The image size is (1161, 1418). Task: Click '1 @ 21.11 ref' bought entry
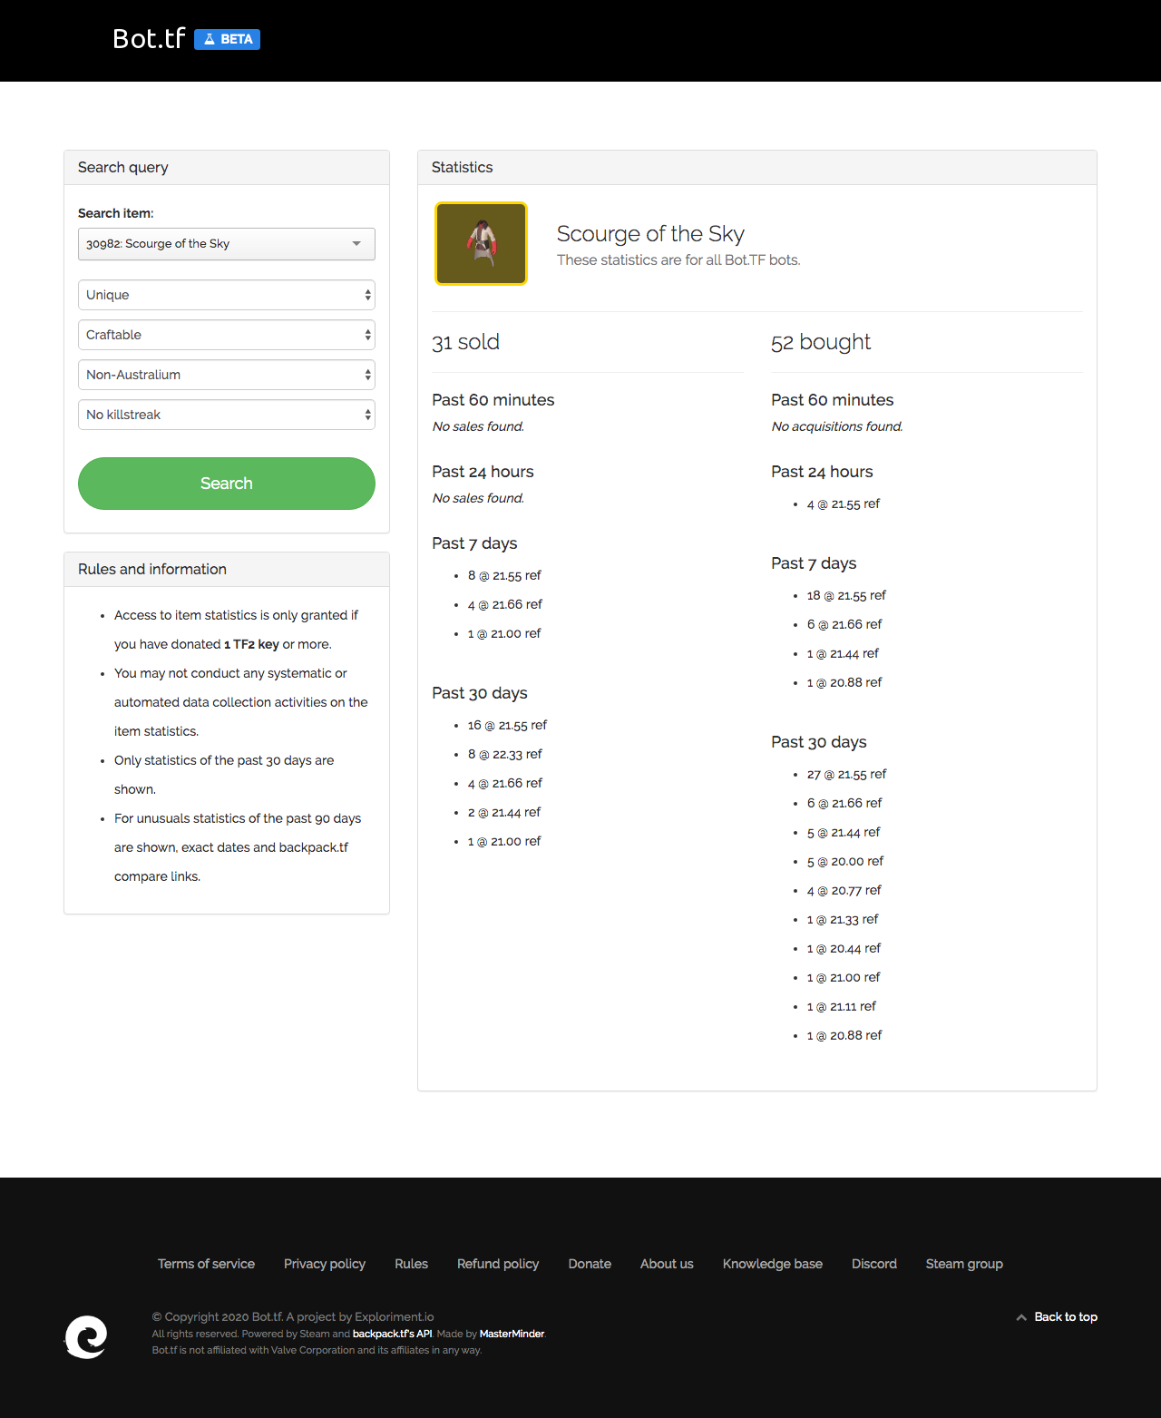842,1006
